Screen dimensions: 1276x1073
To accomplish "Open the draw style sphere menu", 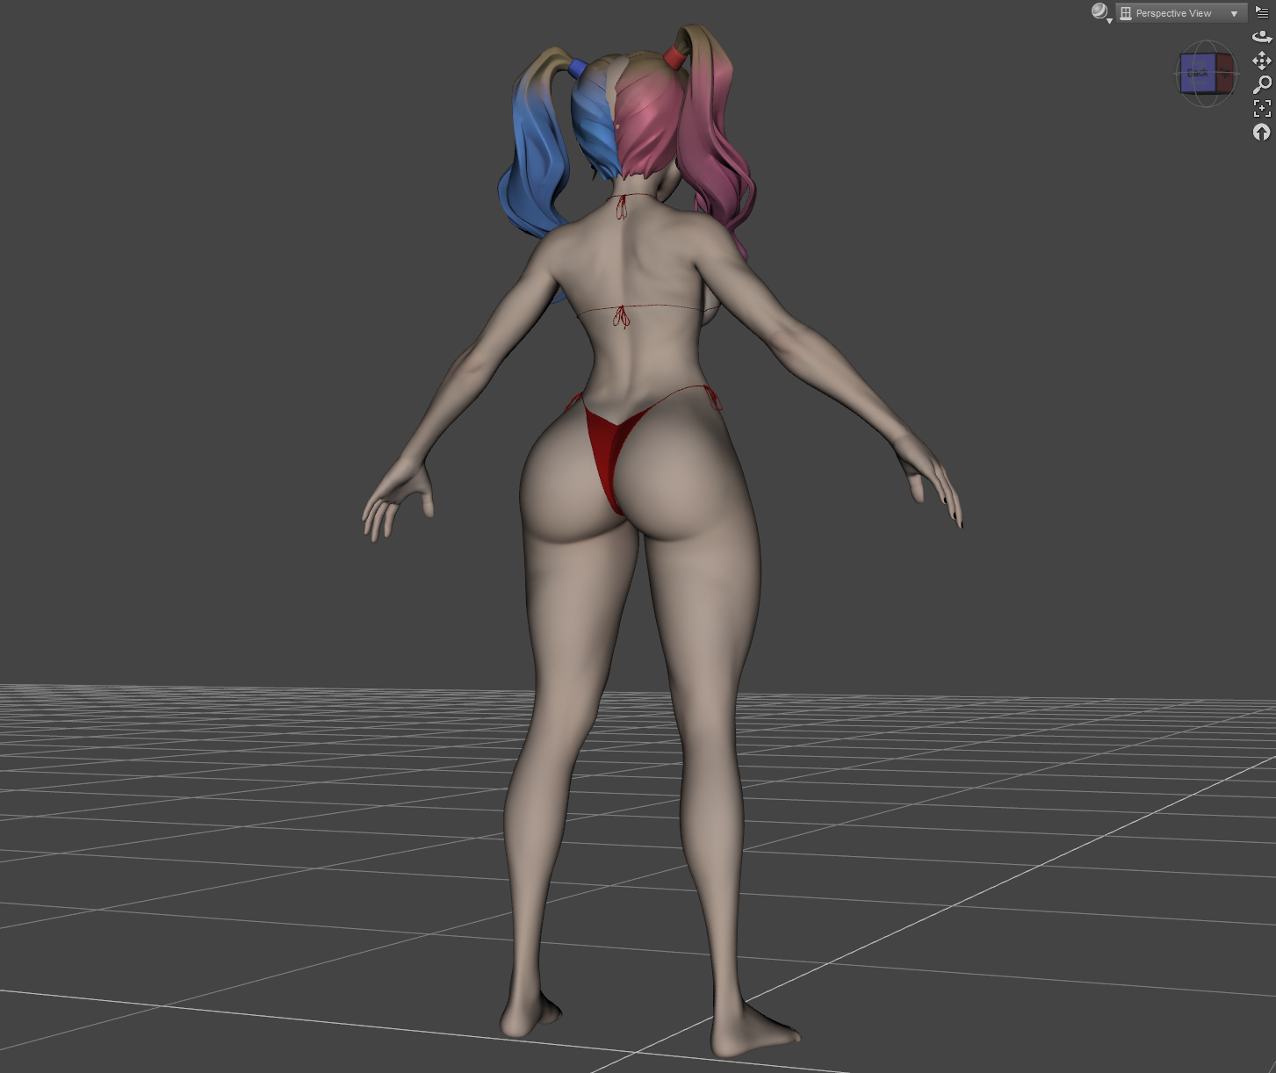I will pyautogui.click(x=1100, y=12).
